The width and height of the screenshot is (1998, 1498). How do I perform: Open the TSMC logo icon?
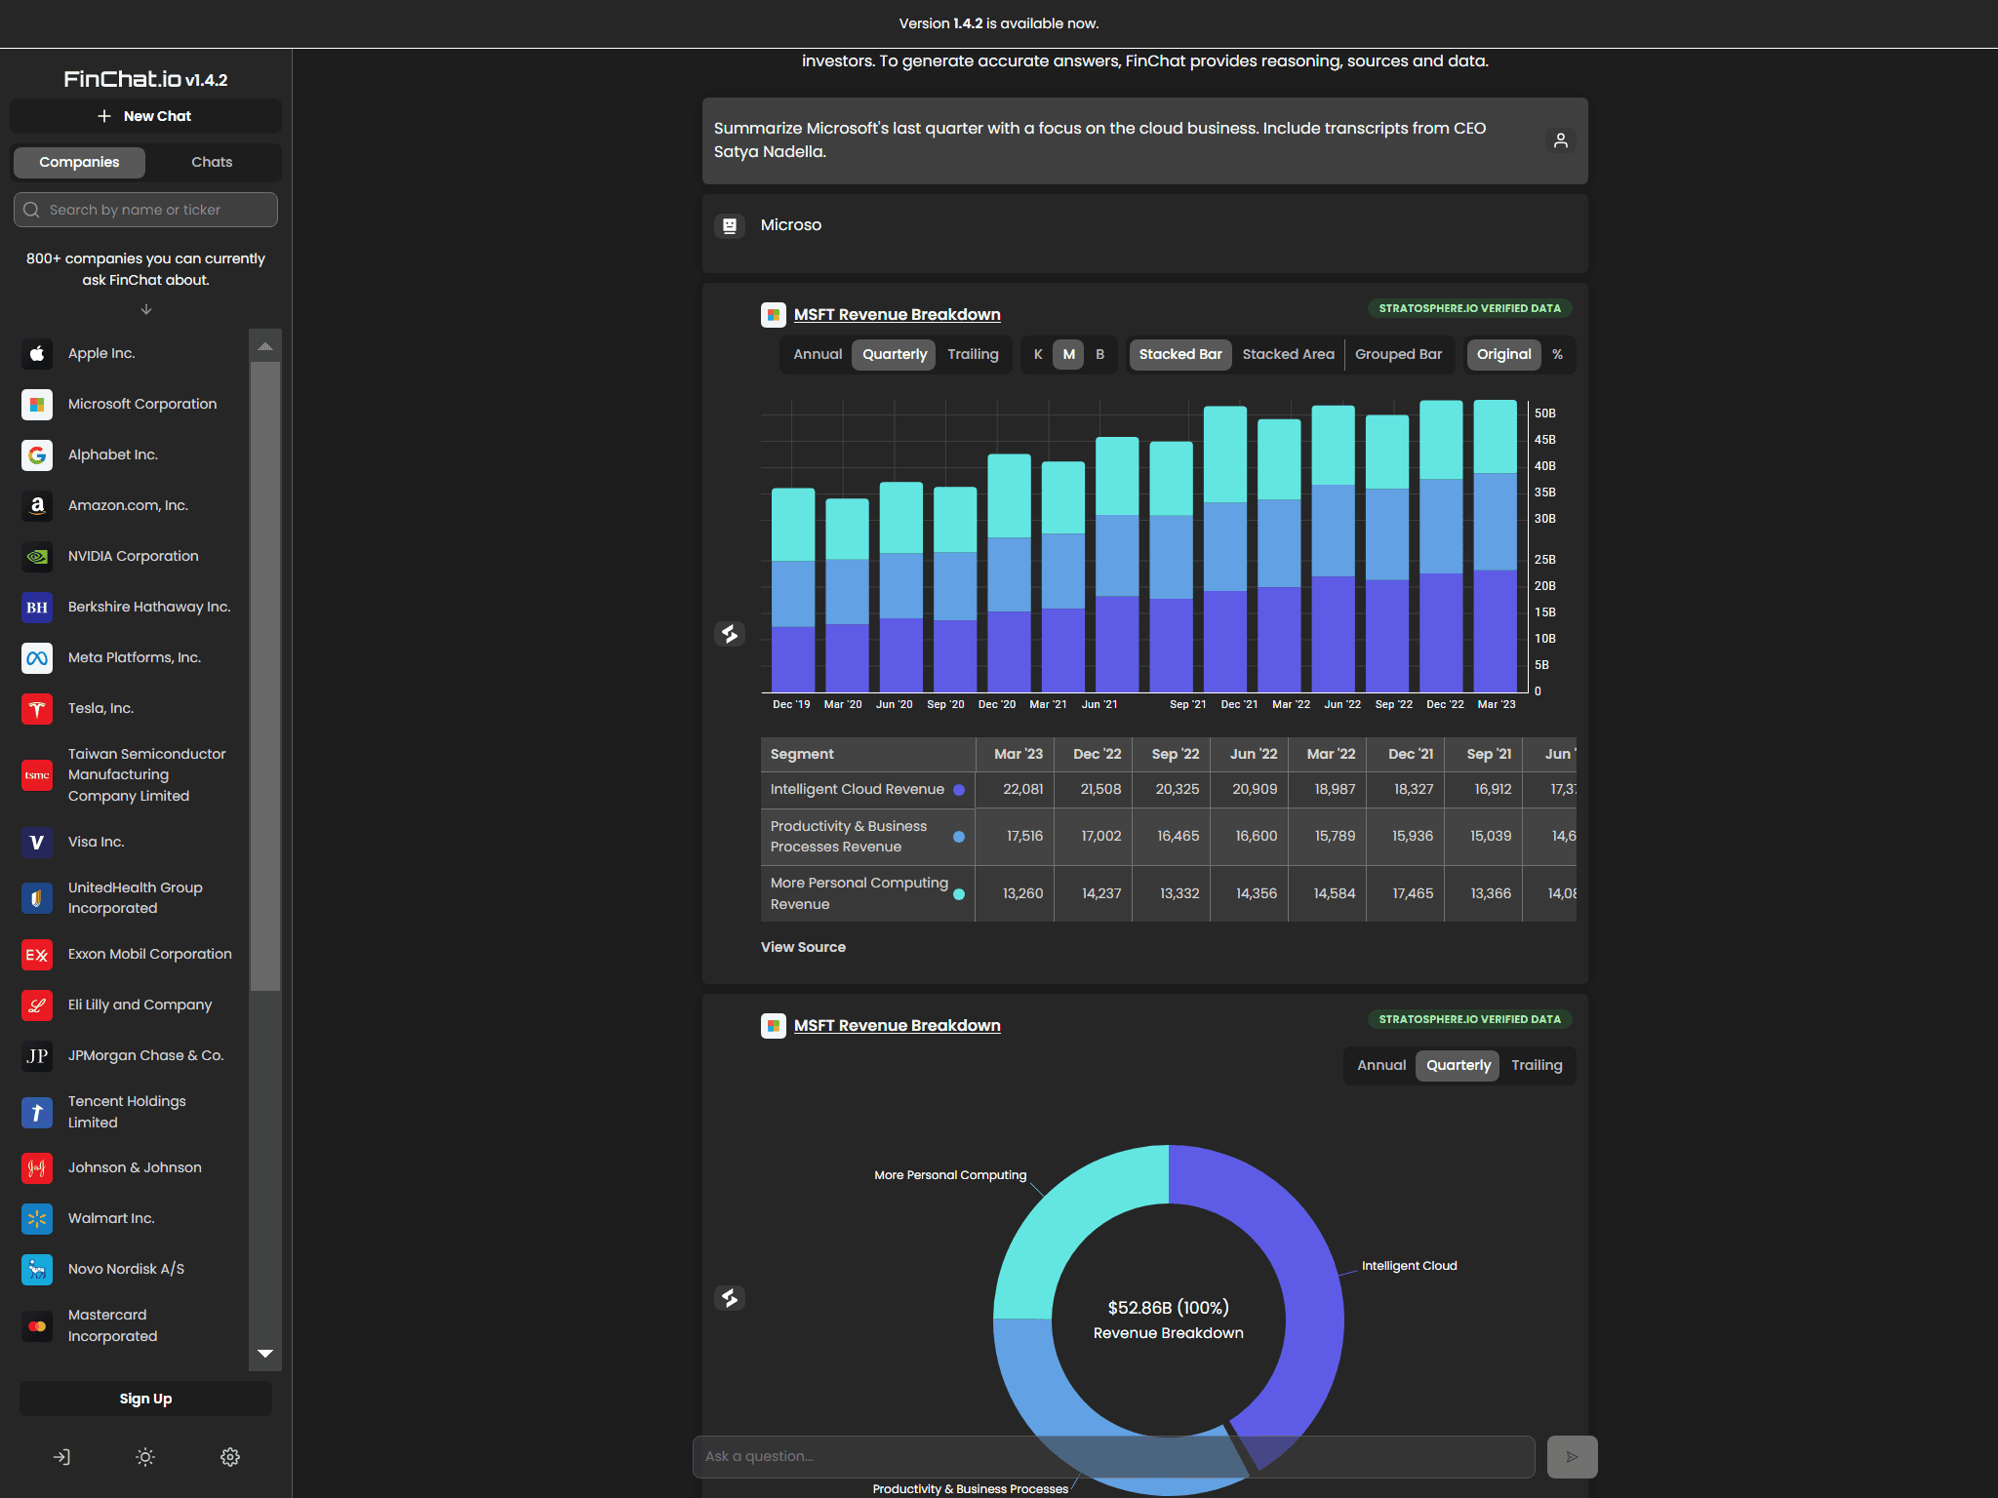coord(37,775)
